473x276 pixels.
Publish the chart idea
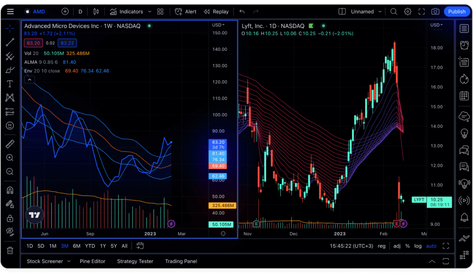457,12
